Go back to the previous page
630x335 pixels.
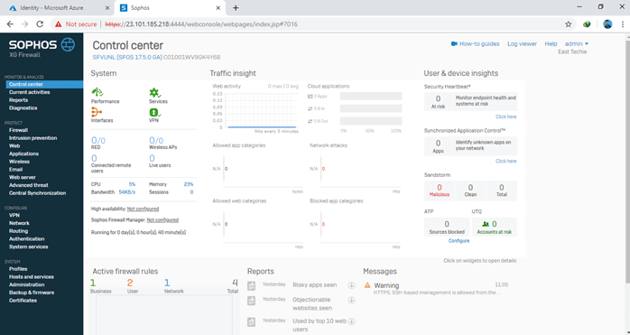[x=11, y=24]
